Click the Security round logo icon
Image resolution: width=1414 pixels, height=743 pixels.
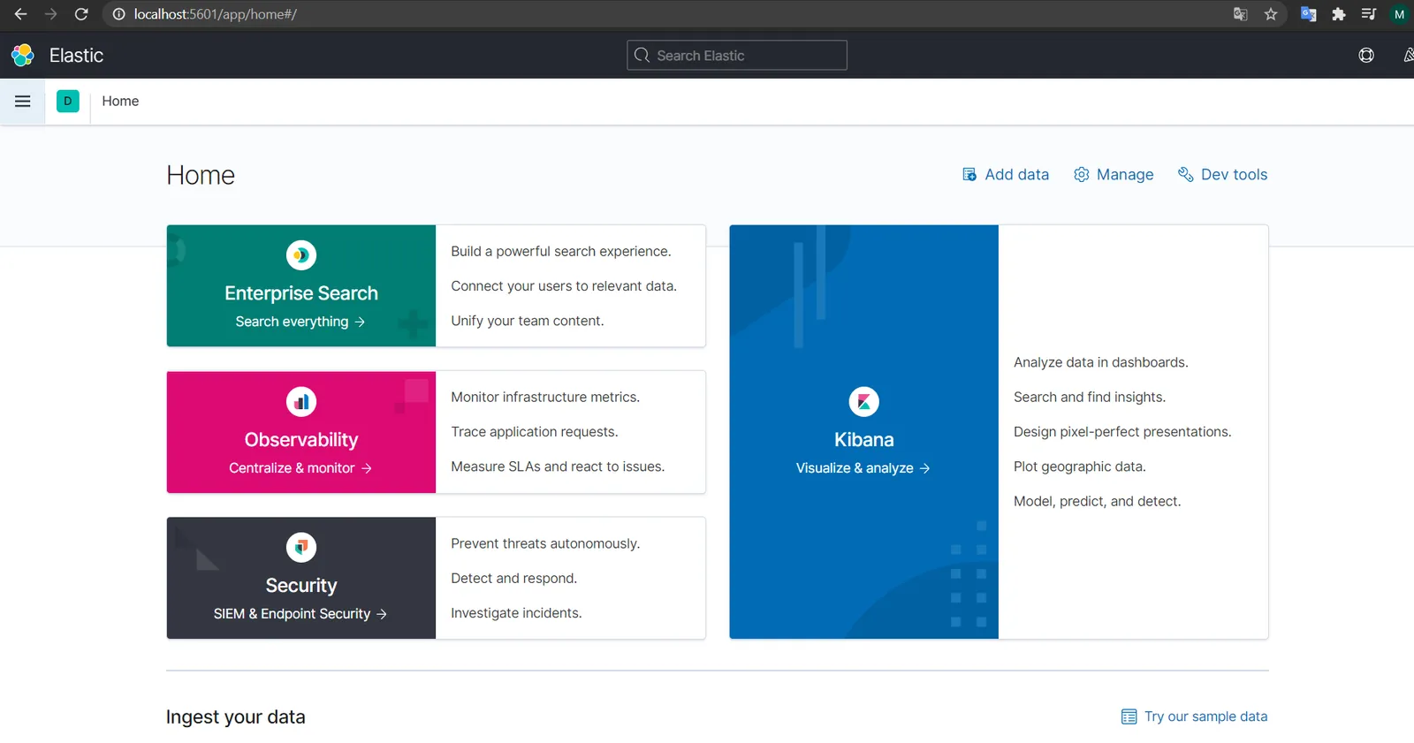point(301,548)
